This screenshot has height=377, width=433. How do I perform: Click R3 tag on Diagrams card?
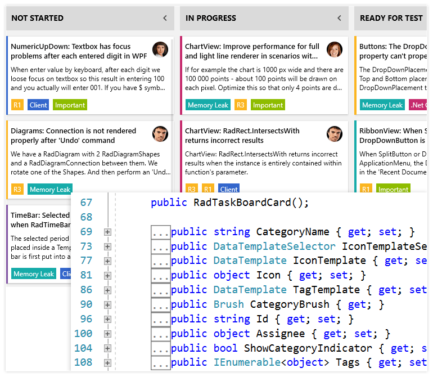(x=17, y=189)
